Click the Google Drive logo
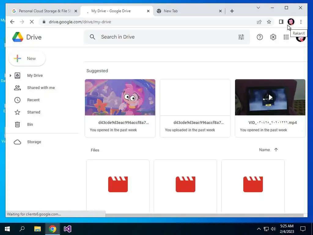 click(x=18, y=37)
